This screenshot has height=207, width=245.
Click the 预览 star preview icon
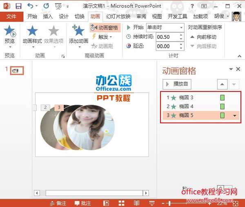click(x=10, y=31)
